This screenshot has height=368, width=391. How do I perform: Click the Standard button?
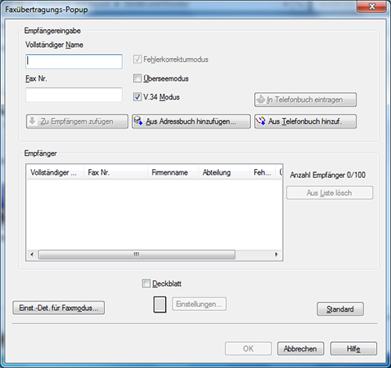pyautogui.click(x=340, y=309)
